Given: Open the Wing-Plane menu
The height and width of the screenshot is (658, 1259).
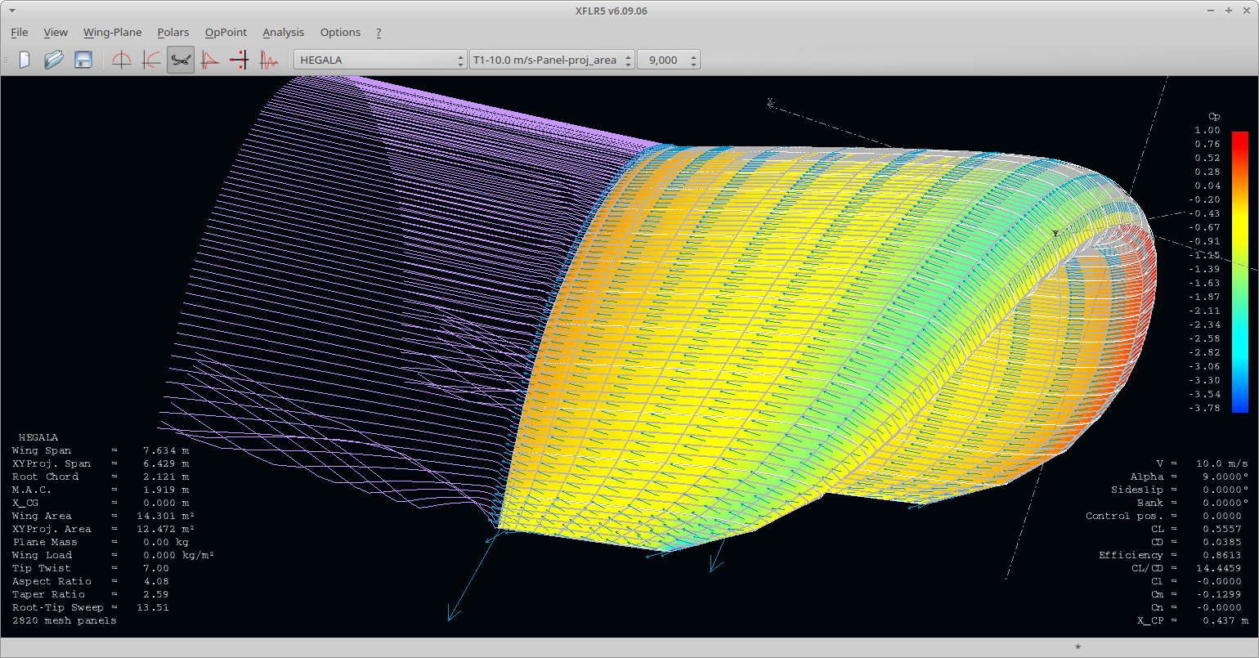Looking at the screenshot, I should [x=113, y=33].
